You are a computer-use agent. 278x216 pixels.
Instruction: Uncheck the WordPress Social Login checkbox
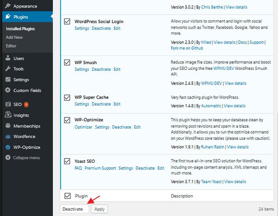67,21
